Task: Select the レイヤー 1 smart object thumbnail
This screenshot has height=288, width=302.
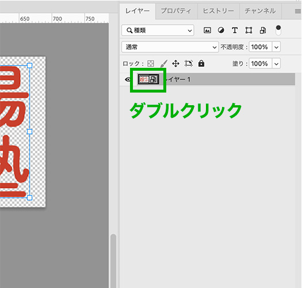Action: (148, 79)
